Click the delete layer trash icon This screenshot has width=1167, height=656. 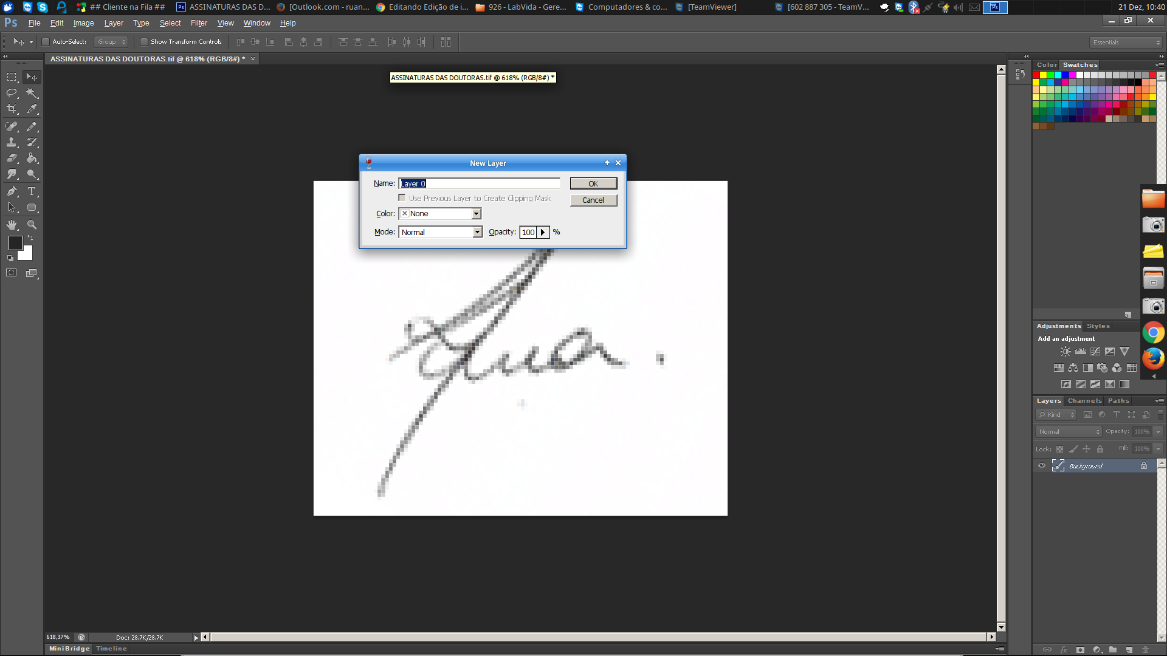1146,650
